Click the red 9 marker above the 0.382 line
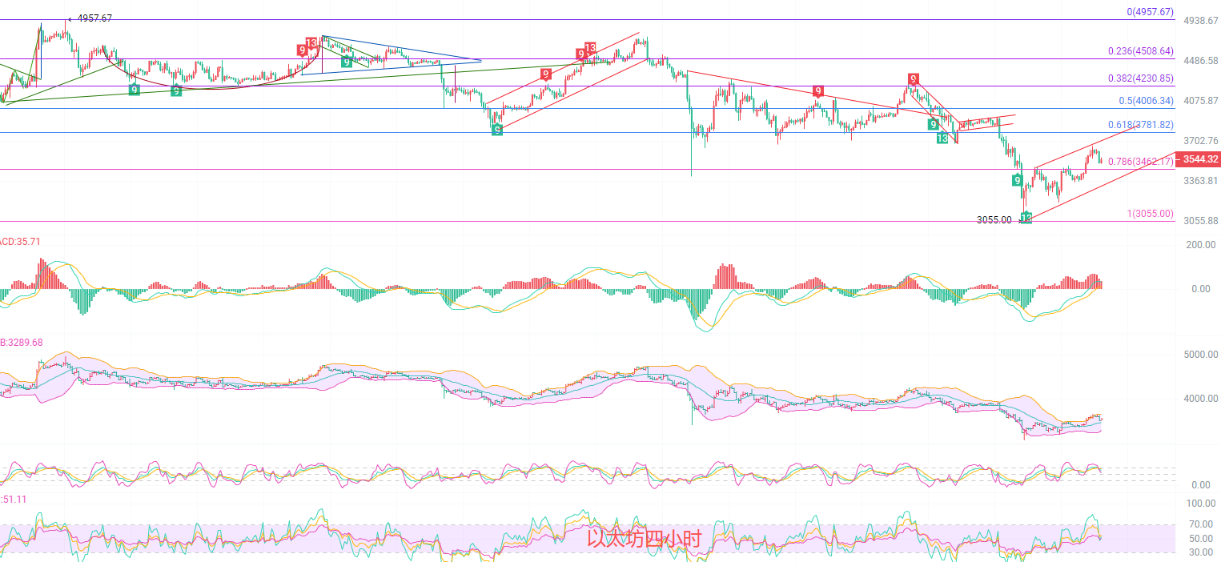 [x=913, y=78]
